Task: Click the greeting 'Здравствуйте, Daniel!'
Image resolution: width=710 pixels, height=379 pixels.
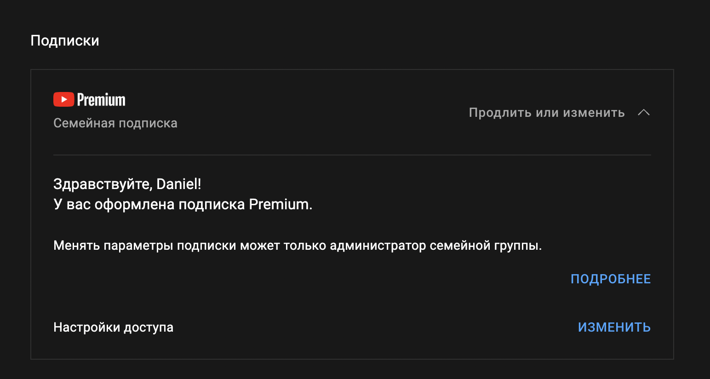Action: 127,184
